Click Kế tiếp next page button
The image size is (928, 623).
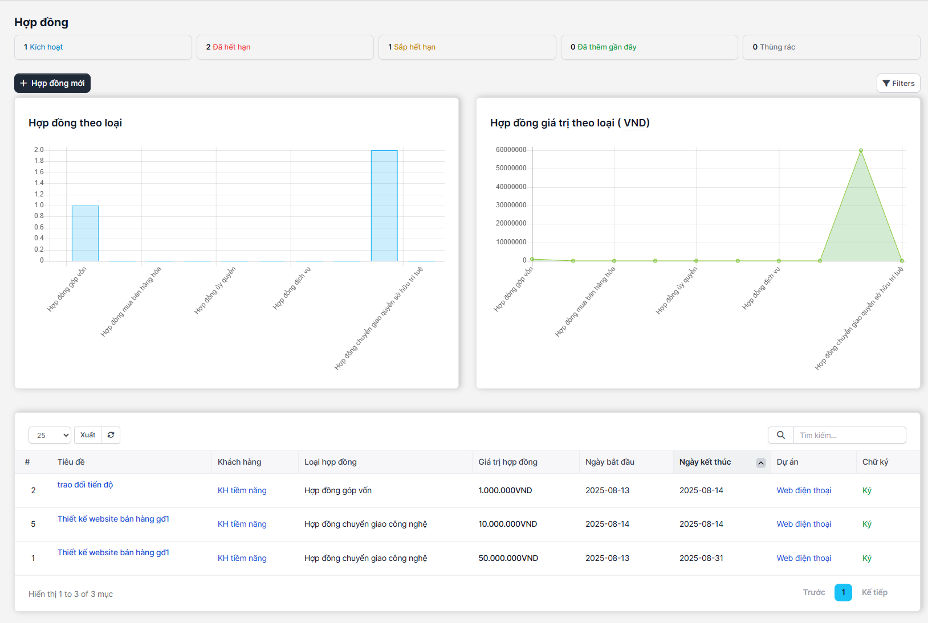[874, 592]
